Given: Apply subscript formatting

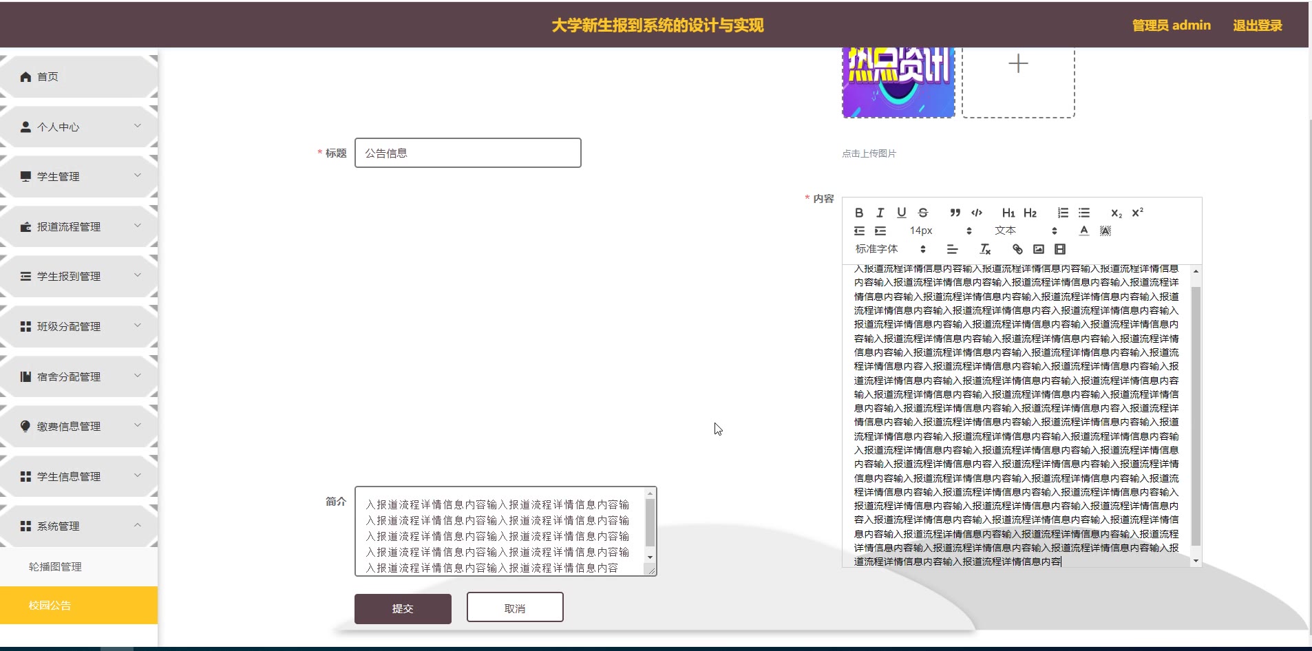Looking at the screenshot, I should [x=1117, y=213].
